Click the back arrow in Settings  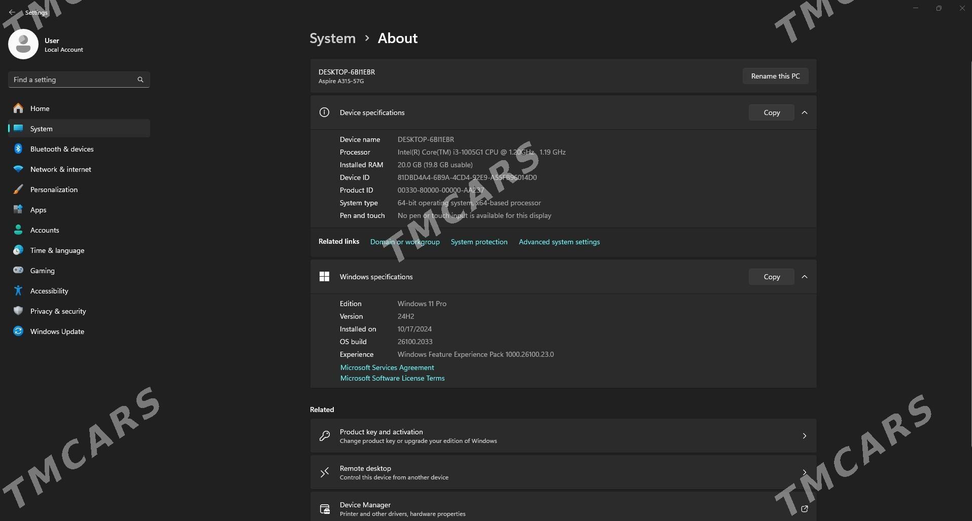click(x=12, y=12)
